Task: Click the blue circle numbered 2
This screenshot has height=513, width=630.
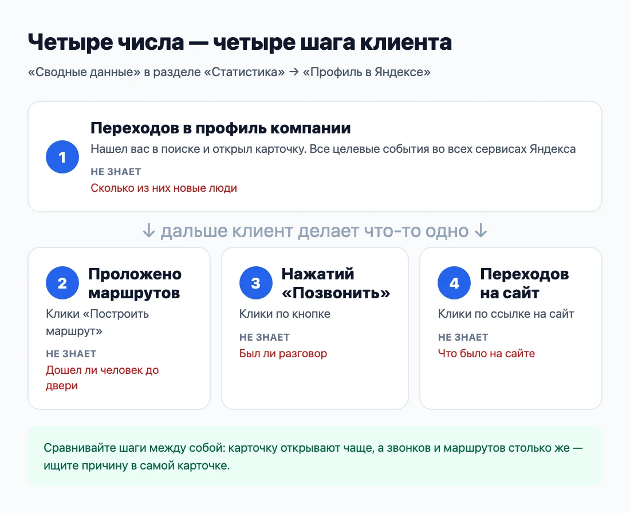Action: coord(62,283)
